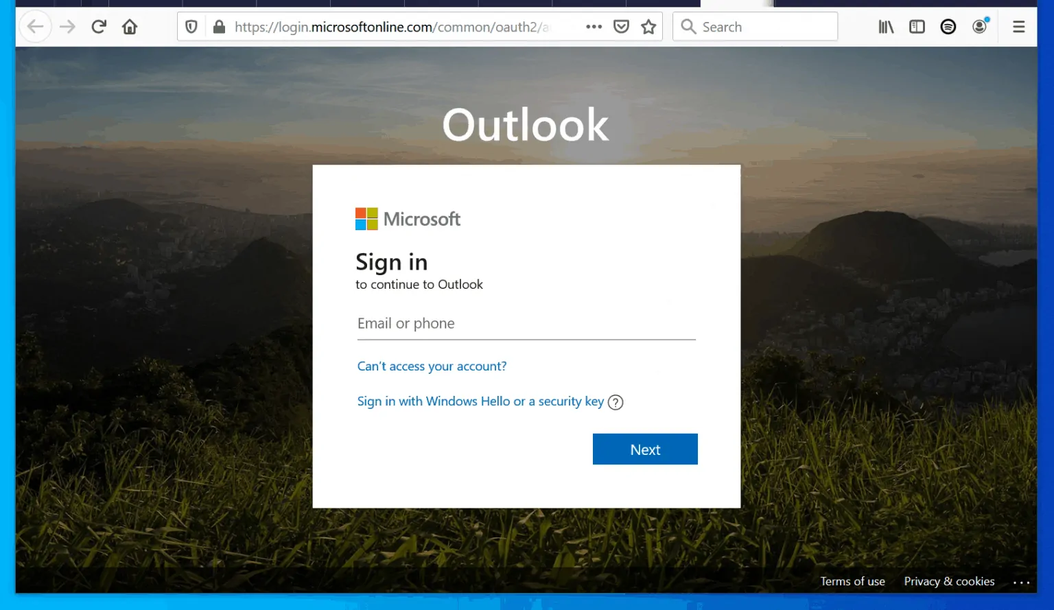Expand the footer ellipsis options
The width and height of the screenshot is (1054, 610).
(1022, 581)
